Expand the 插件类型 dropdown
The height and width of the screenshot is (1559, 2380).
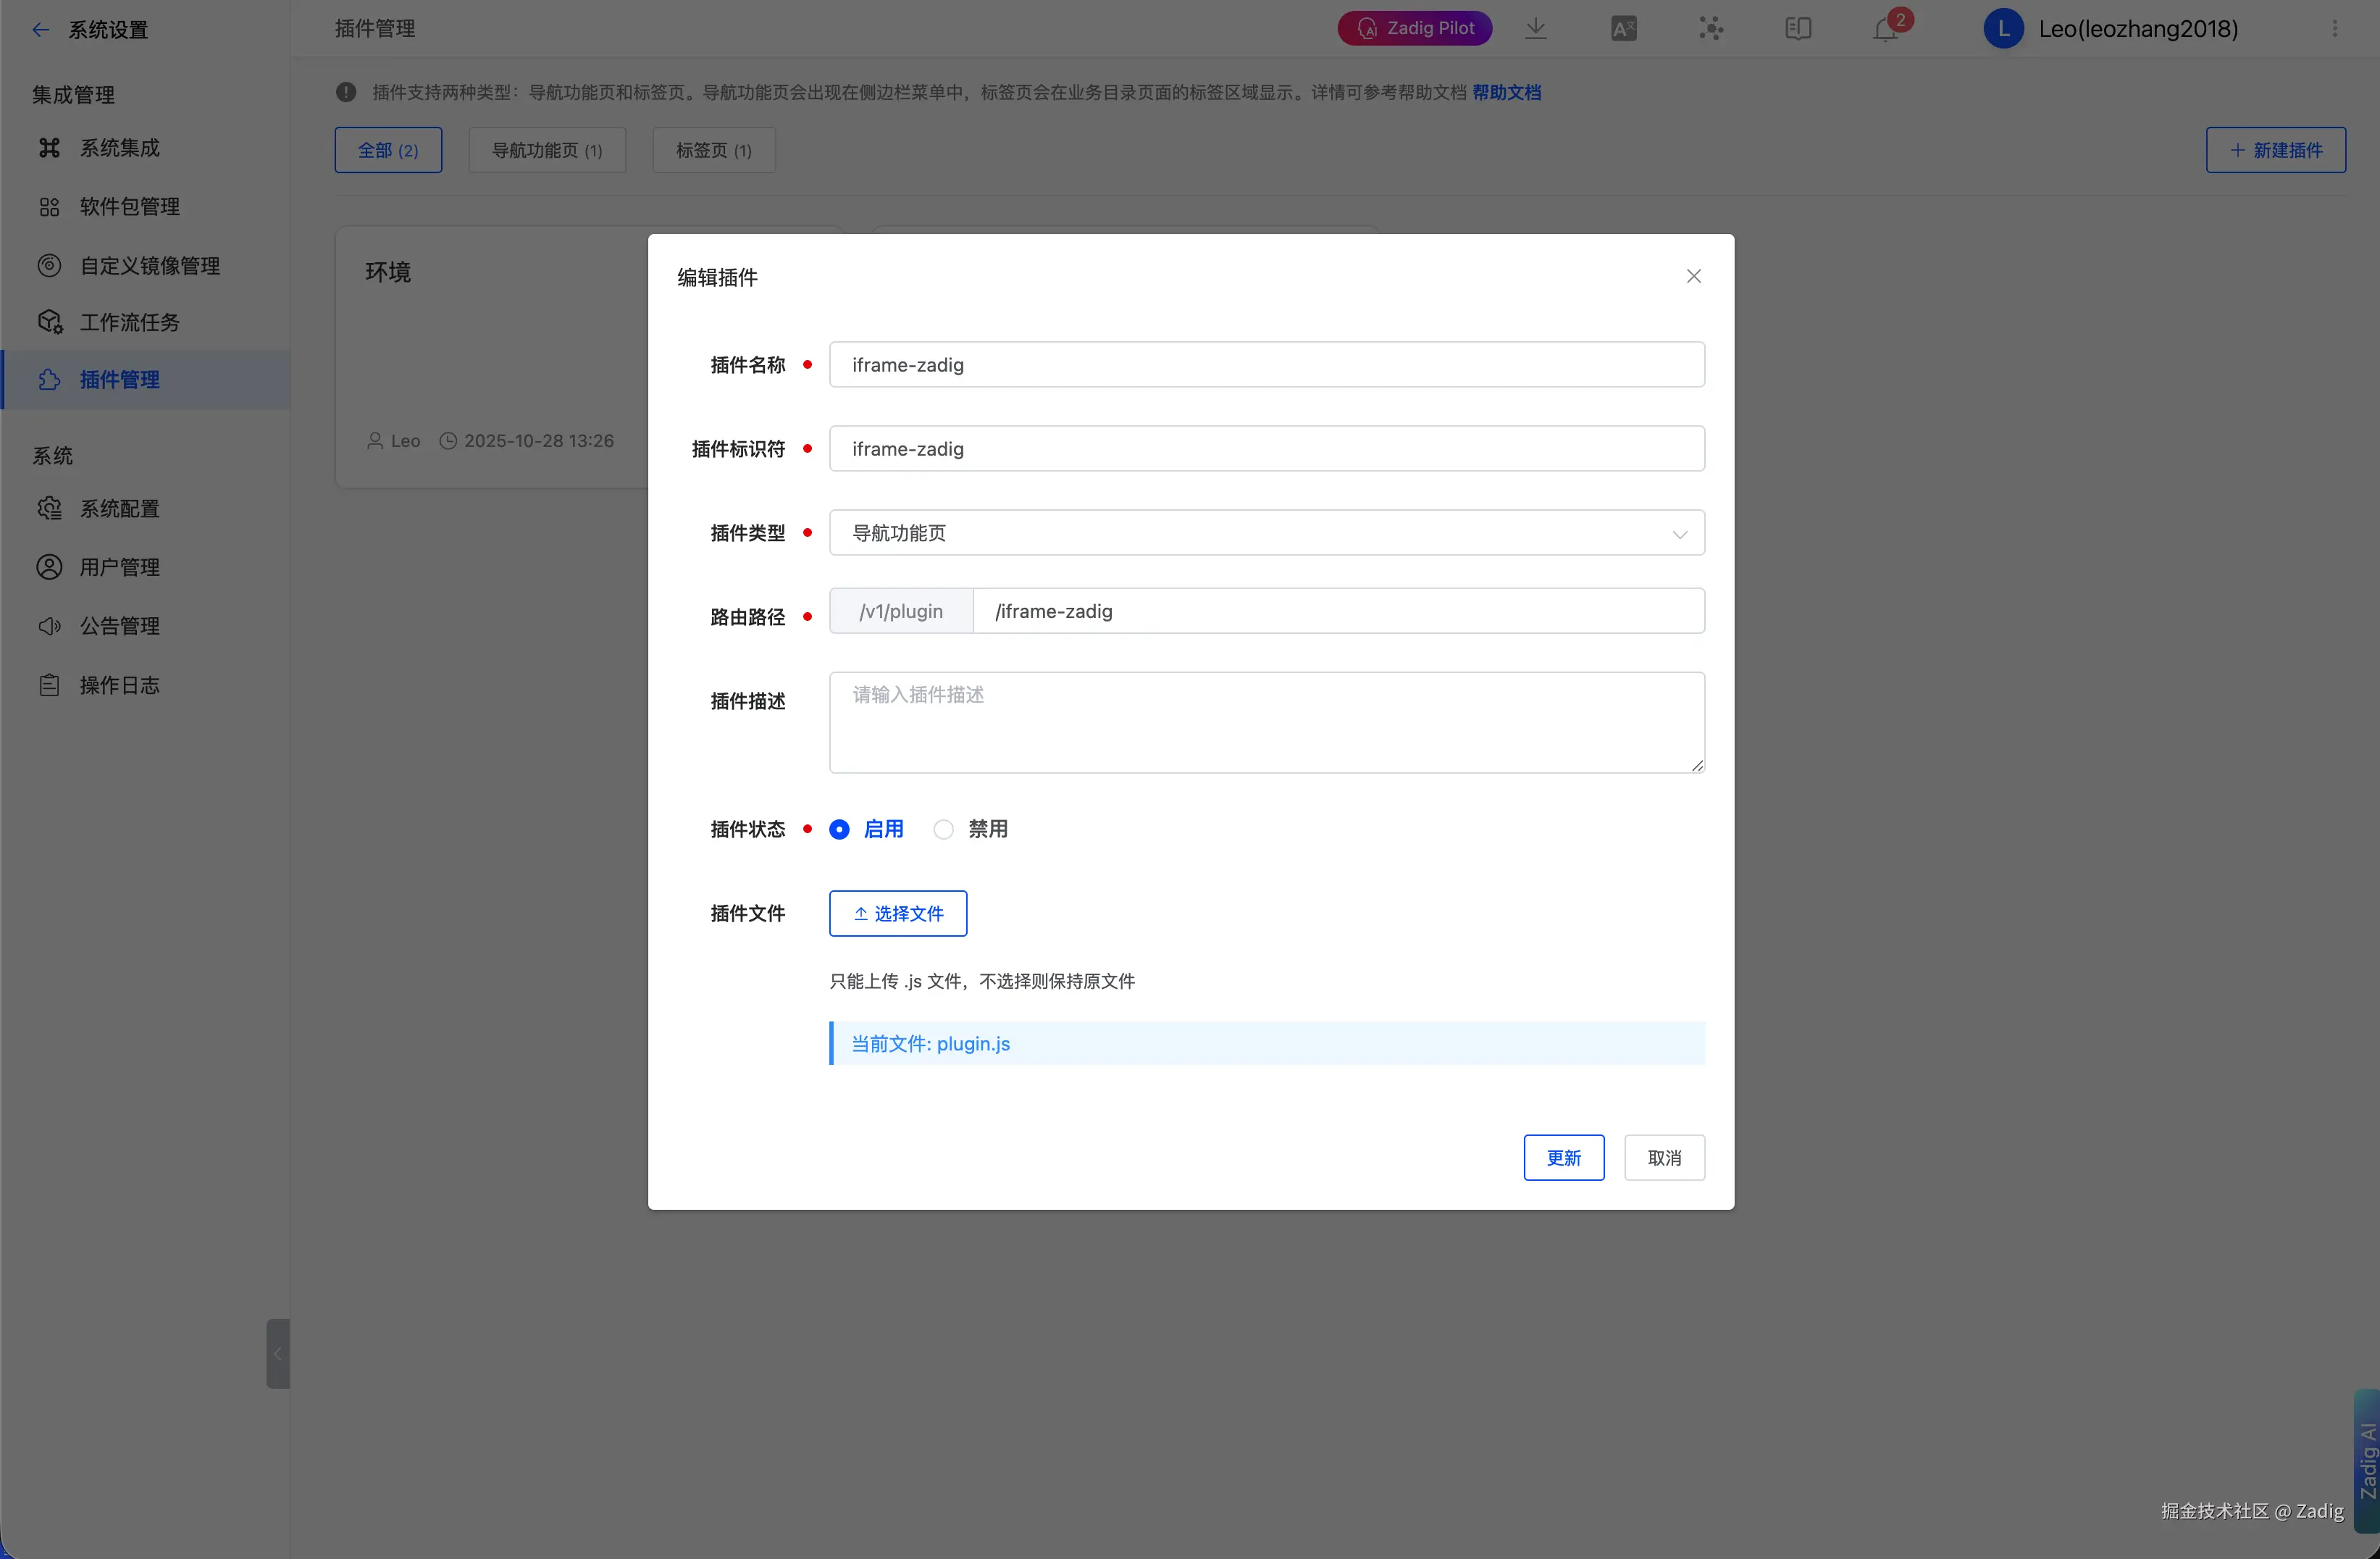click(x=1266, y=533)
